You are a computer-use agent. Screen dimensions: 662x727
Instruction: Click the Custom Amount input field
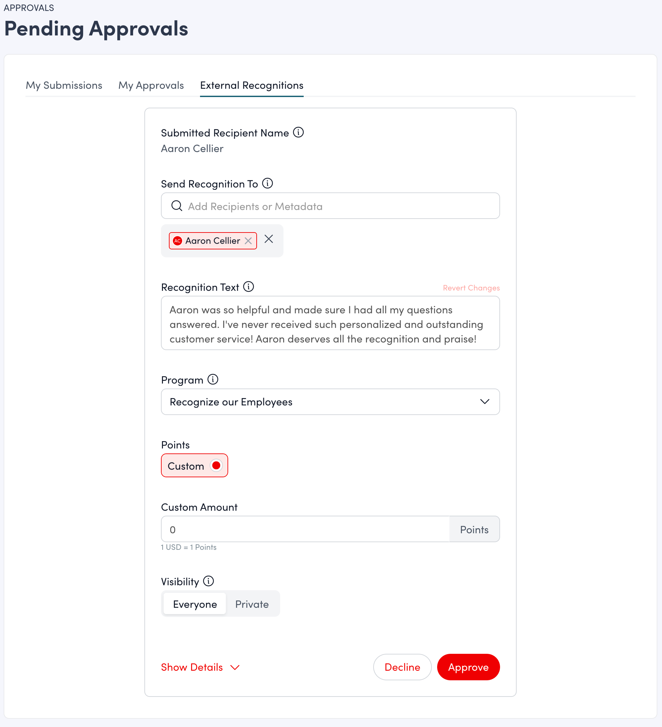pos(305,529)
